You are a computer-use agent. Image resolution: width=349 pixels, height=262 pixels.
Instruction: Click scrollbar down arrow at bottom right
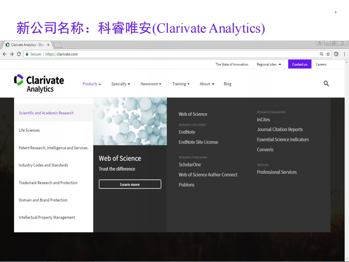coord(347,259)
